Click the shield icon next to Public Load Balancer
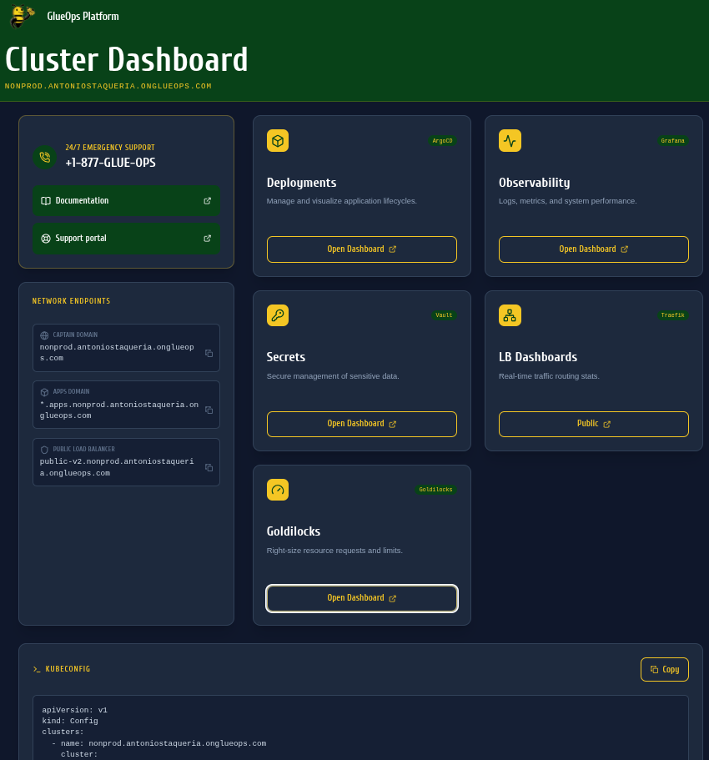This screenshot has width=709, height=760. click(44, 450)
